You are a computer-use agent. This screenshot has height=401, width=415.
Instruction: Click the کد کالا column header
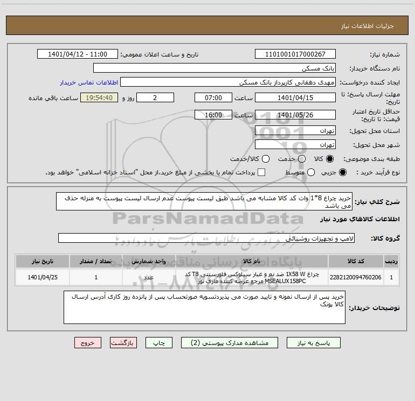(x=356, y=261)
